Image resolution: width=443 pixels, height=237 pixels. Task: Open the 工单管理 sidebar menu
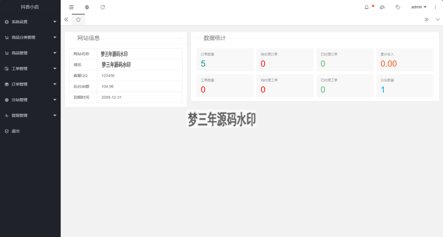pyautogui.click(x=30, y=69)
